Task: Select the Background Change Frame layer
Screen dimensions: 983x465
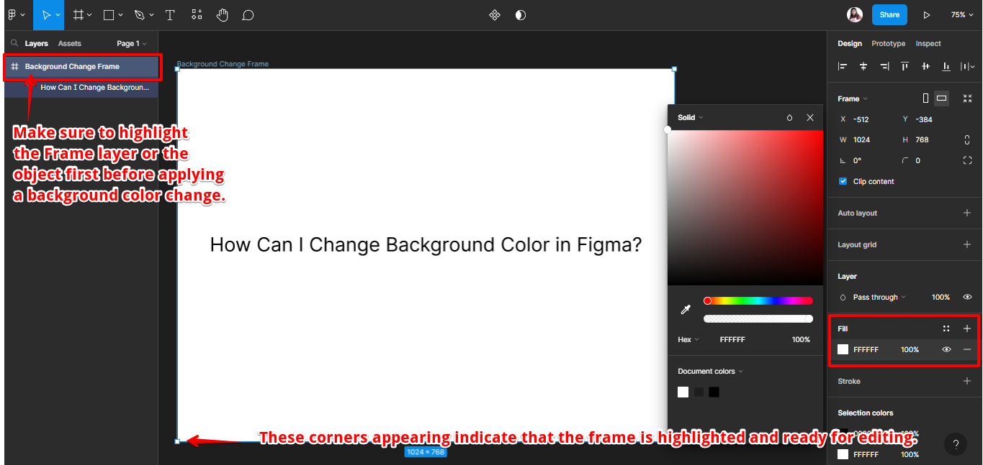Action: pyautogui.click(x=72, y=67)
